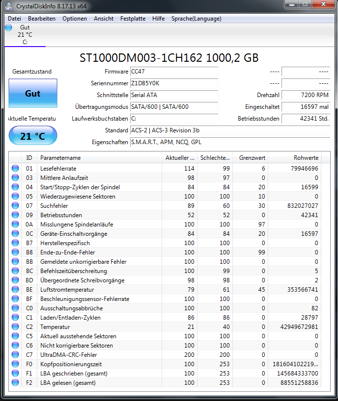The image size is (338, 401).
Task: Click the Aktueller column header
Action: [x=180, y=158]
